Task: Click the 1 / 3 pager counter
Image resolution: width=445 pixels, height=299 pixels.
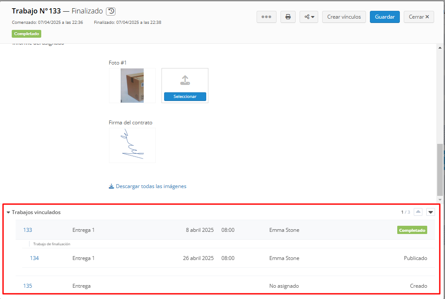Action: click(405, 212)
